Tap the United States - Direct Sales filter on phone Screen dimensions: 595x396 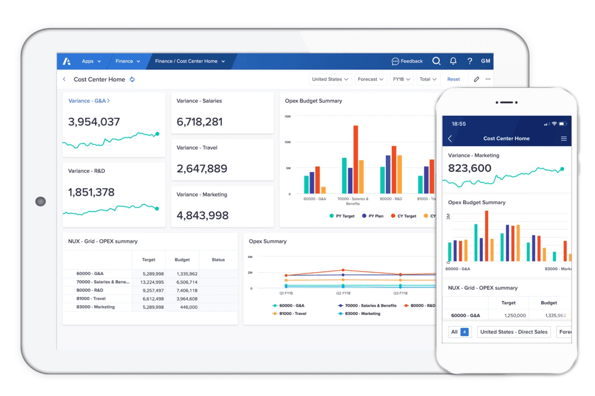pos(514,332)
